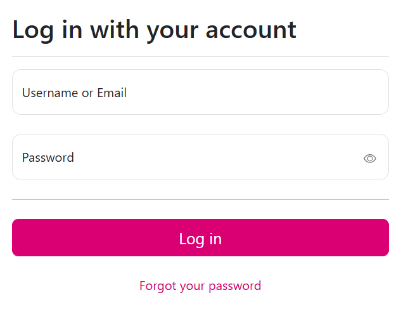Show the password using the eye icon
The image size is (401, 321).
(x=370, y=159)
